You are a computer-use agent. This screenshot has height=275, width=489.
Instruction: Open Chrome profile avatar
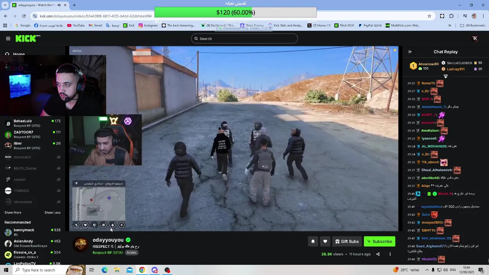click(x=474, y=16)
